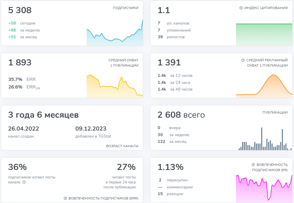294x203 pixels.
Task: Click the ИНДЕКС ЦИТИРОВАНИЯ heading text
Action: click(x=266, y=8)
